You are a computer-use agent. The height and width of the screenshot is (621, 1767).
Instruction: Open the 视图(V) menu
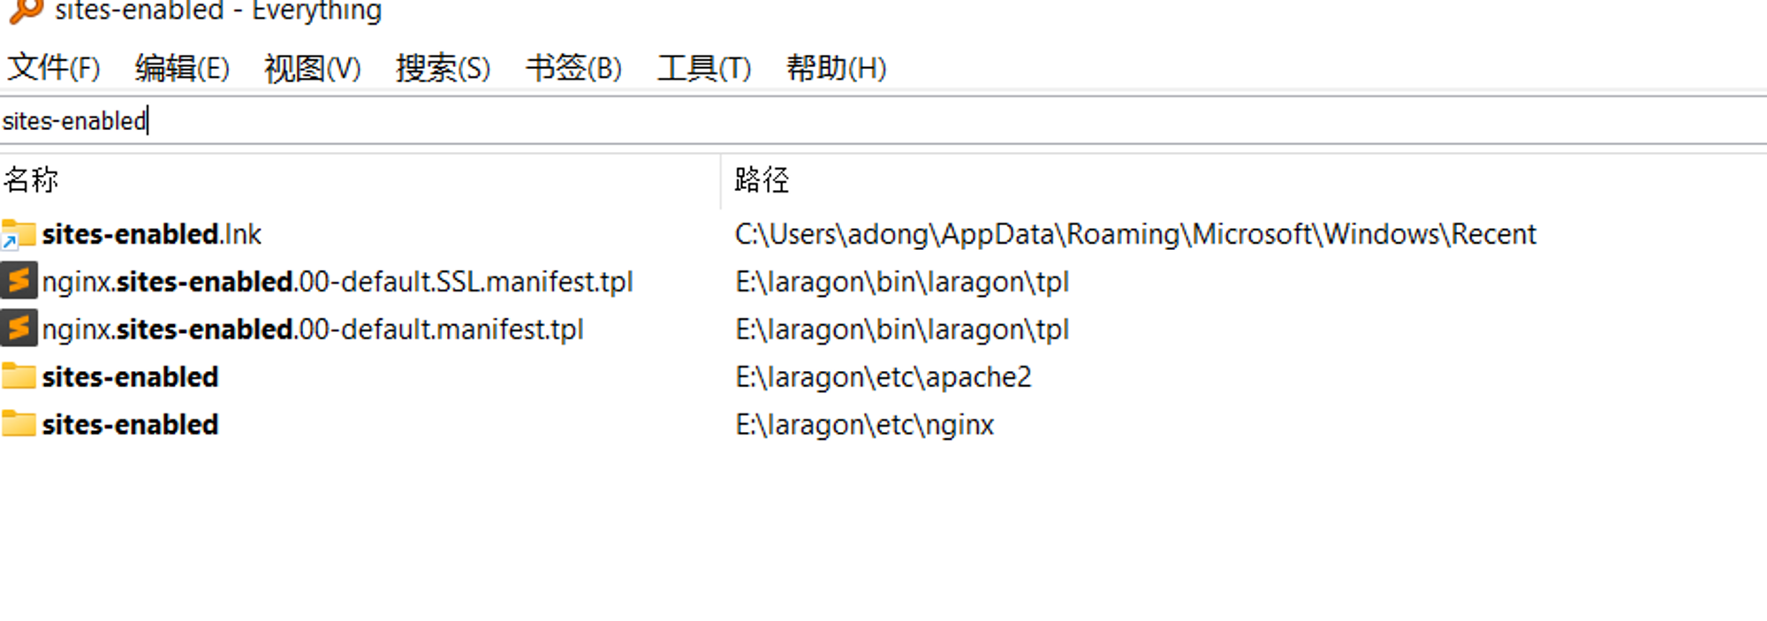coord(313,67)
